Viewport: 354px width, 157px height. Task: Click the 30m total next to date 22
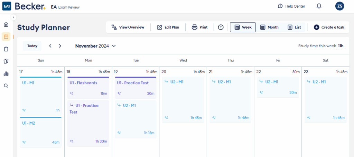click(x=296, y=72)
